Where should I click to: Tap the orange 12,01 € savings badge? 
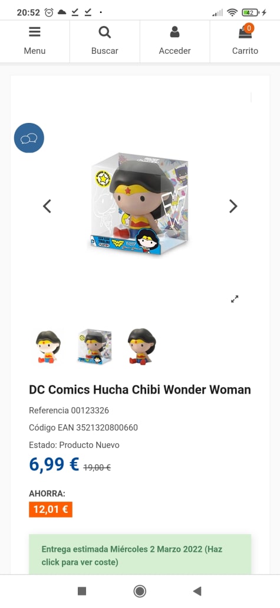(x=51, y=509)
